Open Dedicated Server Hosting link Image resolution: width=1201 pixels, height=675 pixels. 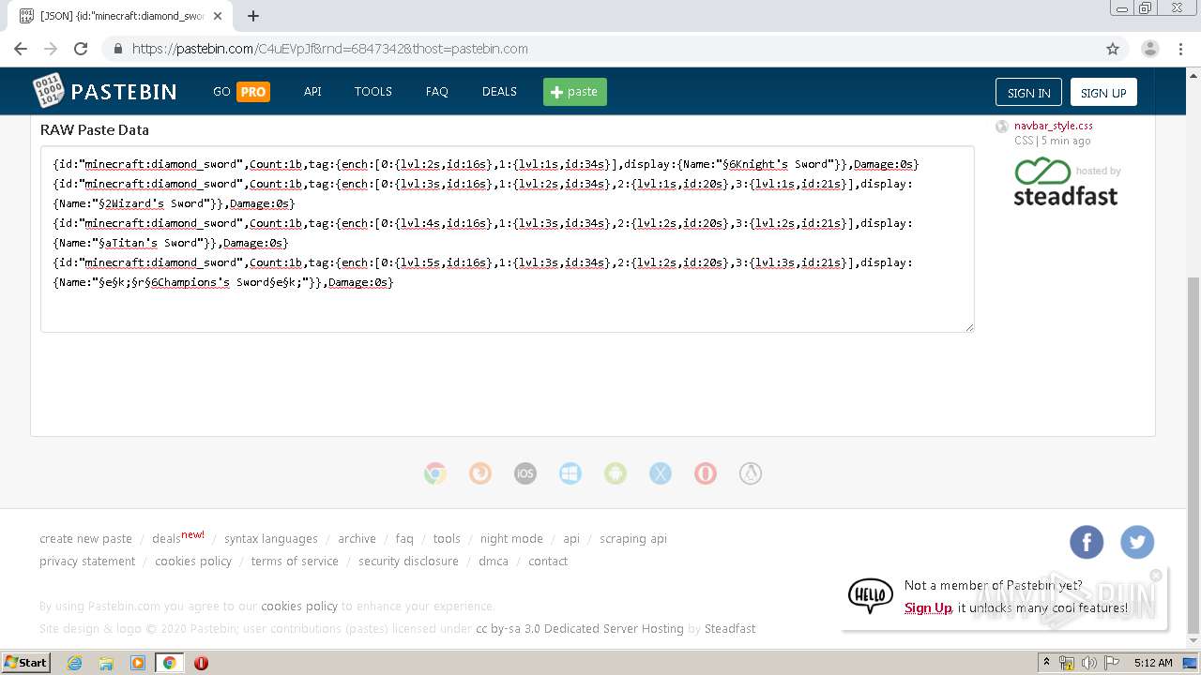614,629
